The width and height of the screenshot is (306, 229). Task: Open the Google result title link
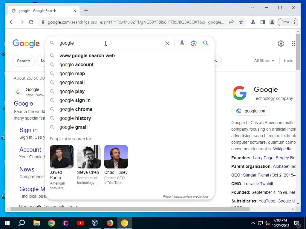[23, 103]
